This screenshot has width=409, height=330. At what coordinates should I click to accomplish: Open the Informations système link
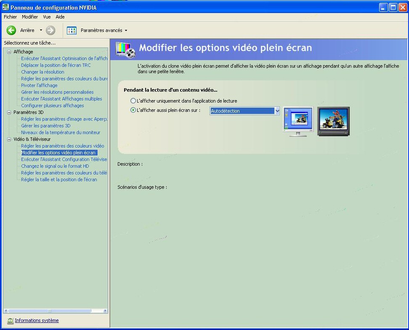click(x=37, y=320)
